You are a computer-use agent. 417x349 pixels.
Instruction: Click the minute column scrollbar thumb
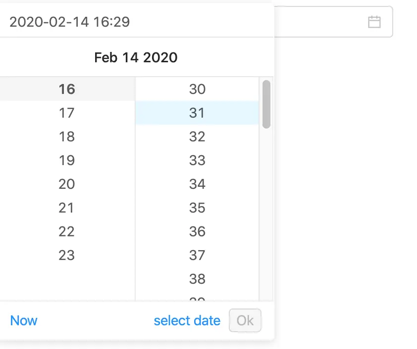coord(266,104)
